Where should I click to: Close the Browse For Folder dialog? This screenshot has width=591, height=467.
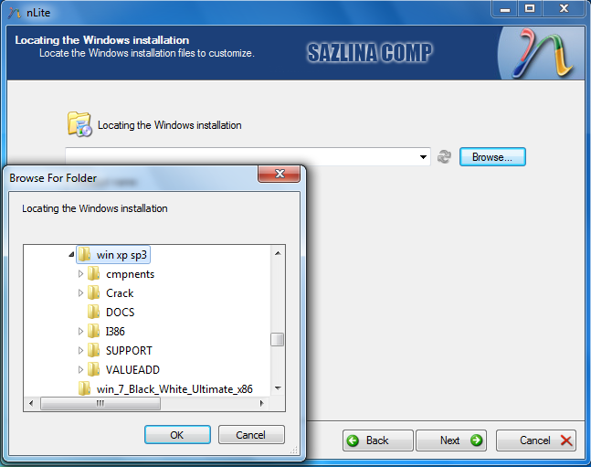click(x=280, y=174)
